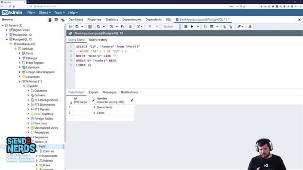The image size is (303, 170).
Task: Click the Siendo Nerds result cell
Action: (x=115, y=107)
